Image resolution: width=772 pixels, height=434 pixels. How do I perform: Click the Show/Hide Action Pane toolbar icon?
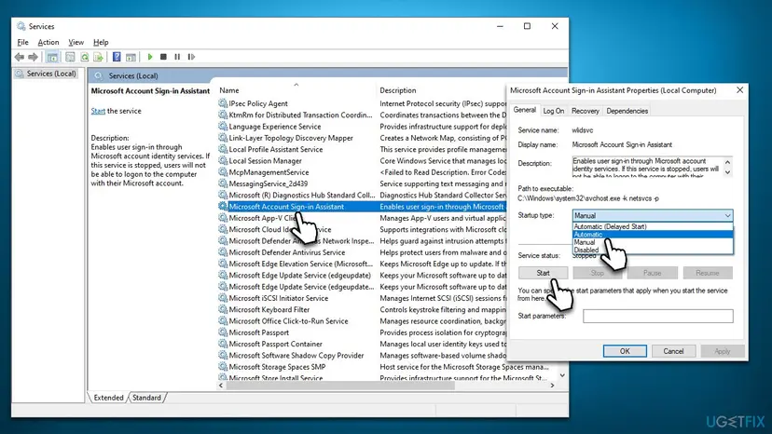131,57
